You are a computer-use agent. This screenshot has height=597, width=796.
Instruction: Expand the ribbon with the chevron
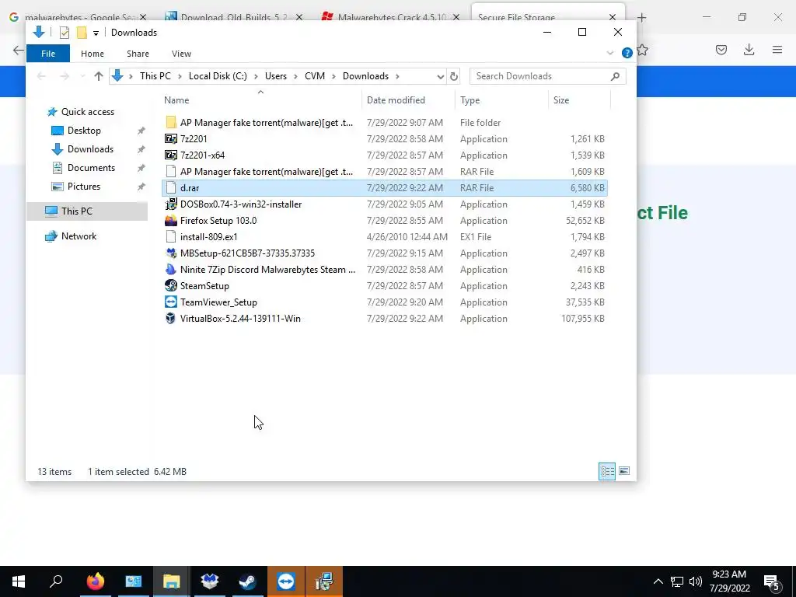(610, 53)
